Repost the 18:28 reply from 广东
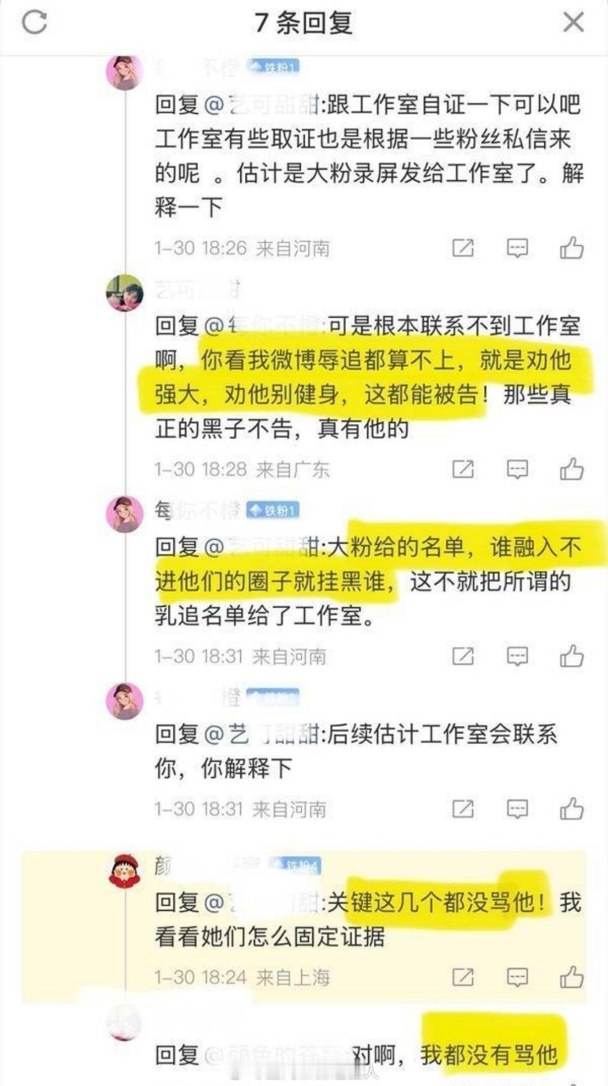Viewport: 608px width, 1086px height. pyautogui.click(x=463, y=469)
